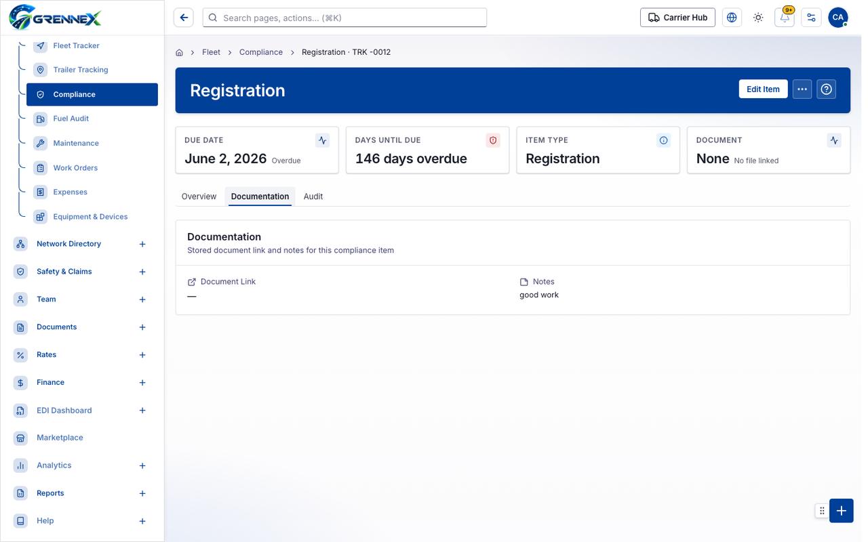Image resolution: width=868 pixels, height=542 pixels.
Task: Open the language globe icon
Action: point(732,18)
